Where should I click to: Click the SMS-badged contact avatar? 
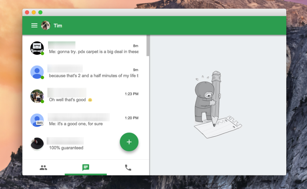tap(37, 120)
